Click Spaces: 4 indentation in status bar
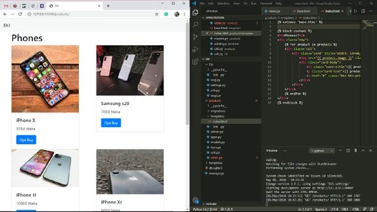The height and width of the screenshot is (212, 377). (321, 210)
